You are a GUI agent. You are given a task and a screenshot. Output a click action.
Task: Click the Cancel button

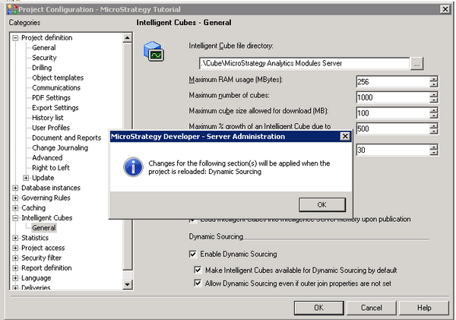(x=371, y=308)
